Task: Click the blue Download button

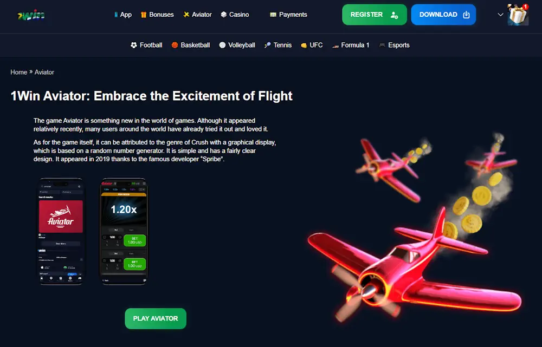Action: click(443, 15)
